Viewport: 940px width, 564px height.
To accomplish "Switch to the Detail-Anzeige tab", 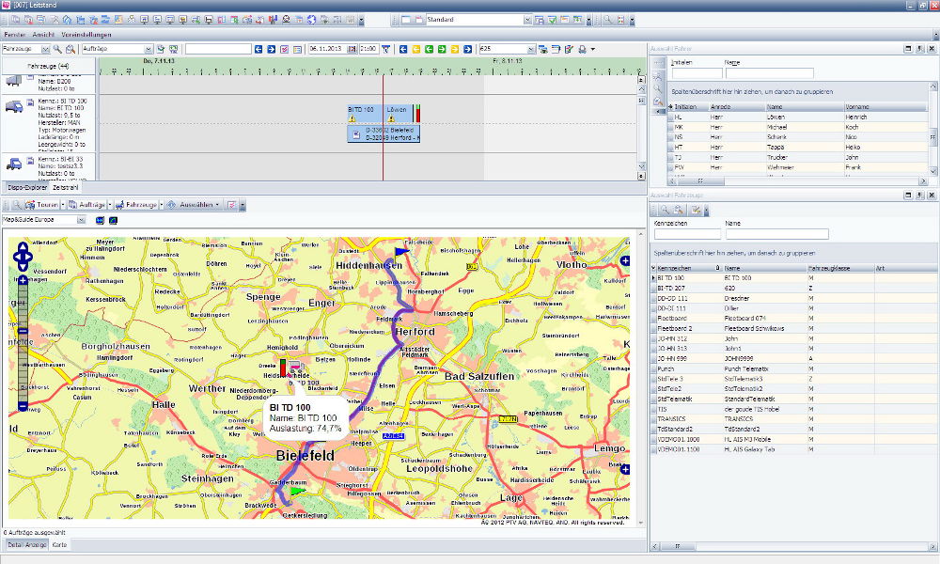I will coord(27,545).
